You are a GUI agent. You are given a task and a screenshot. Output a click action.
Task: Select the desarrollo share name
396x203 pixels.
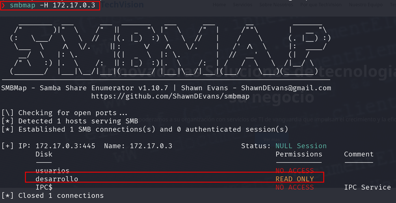(56, 179)
